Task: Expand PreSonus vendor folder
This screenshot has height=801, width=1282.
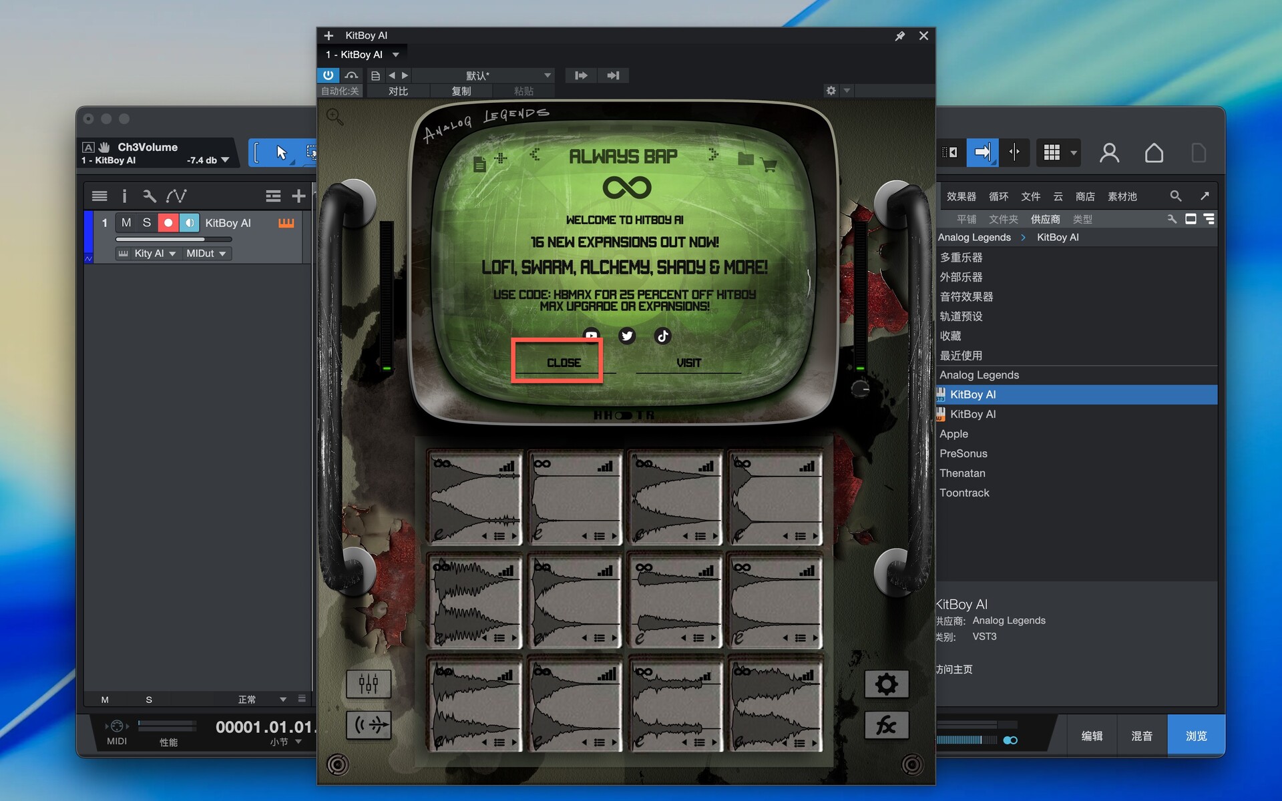Action: (x=963, y=453)
